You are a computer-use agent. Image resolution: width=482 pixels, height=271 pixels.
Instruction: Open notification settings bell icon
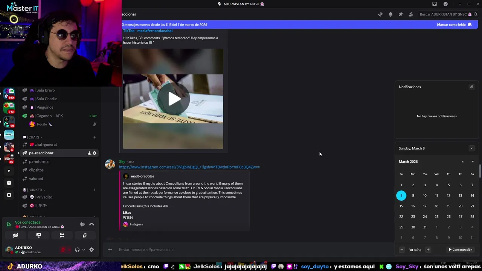click(390, 14)
